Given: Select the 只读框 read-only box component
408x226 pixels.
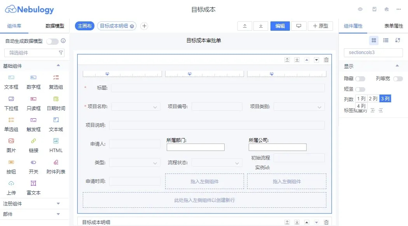Looking at the screenshot, I should pyautogui.click(x=33, y=103).
